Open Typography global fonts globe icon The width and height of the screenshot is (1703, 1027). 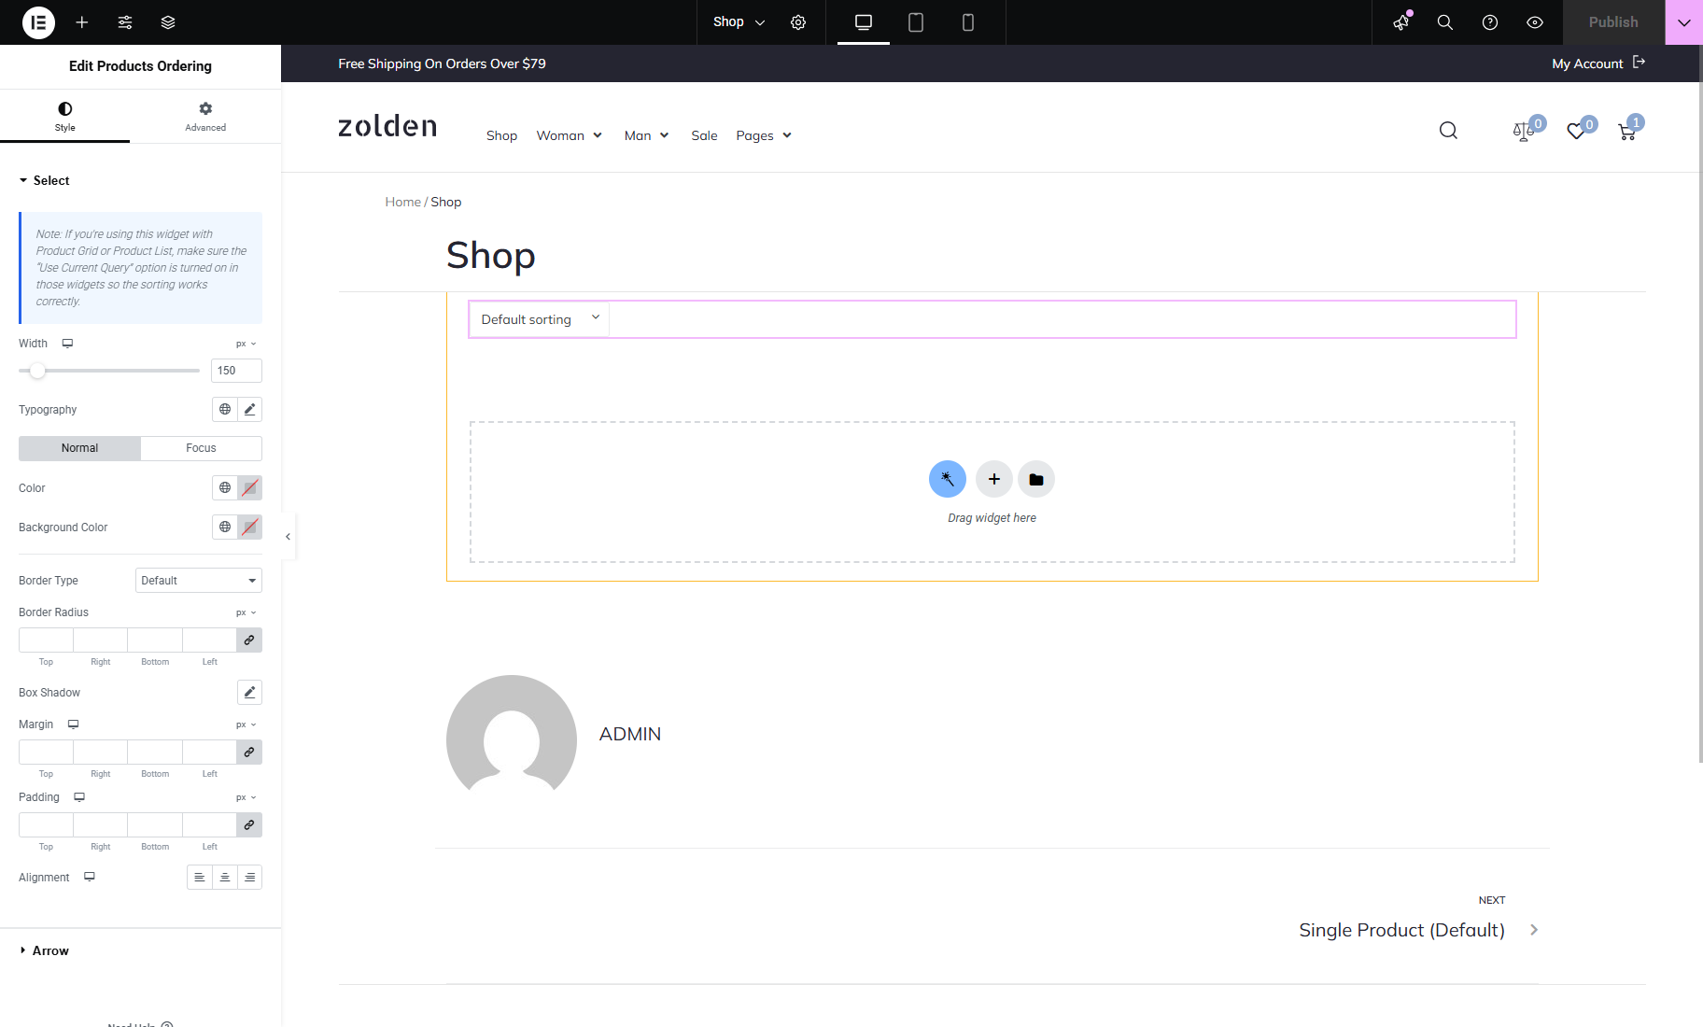pos(225,409)
